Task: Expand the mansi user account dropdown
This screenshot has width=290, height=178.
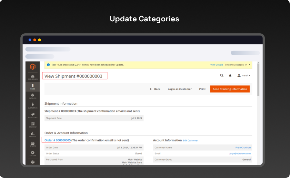Action: pyautogui.click(x=244, y=75)
